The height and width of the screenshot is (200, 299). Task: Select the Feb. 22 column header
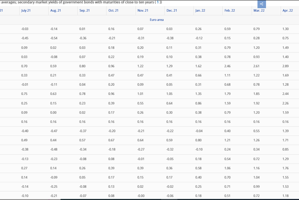[x=229, y=10]
